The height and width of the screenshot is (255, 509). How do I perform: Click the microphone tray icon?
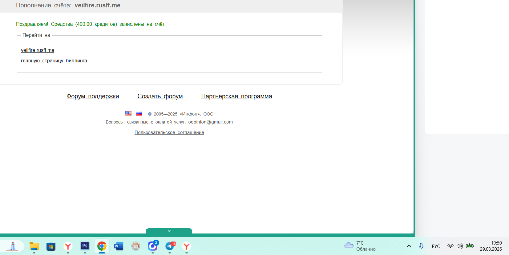coord(421,246)
